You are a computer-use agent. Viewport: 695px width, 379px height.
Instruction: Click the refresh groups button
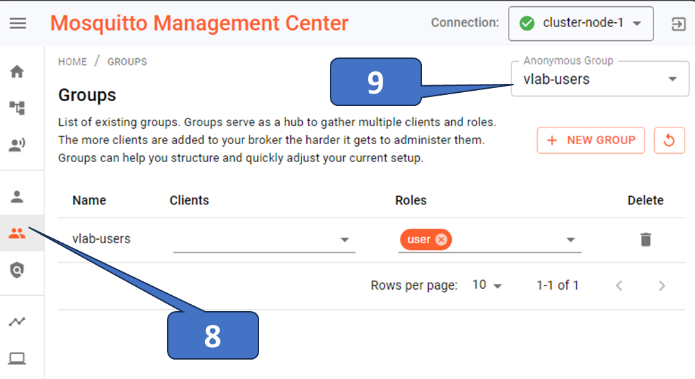[669, 141]
